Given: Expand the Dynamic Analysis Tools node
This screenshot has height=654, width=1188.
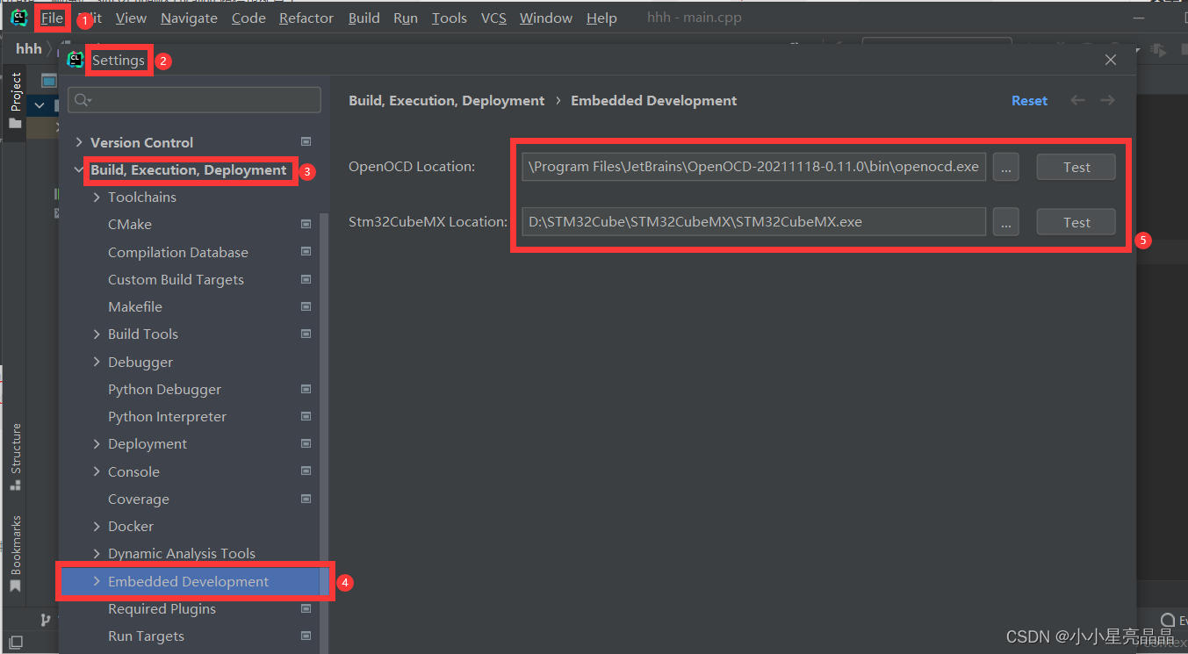Looking at the screenshot, I should point(97,554).
